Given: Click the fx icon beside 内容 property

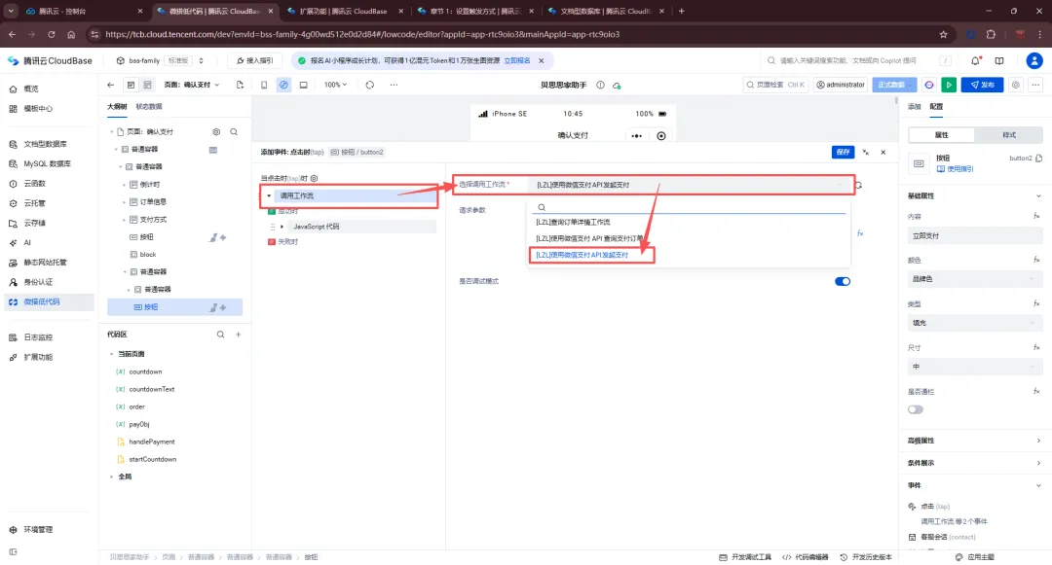Looking at the screenshot, I should coord(1036,216).
